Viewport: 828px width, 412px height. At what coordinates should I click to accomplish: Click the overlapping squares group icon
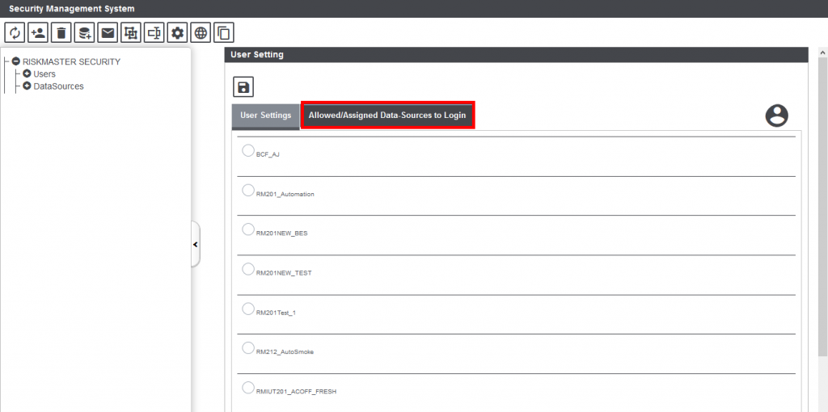click(x=131, y=33)
